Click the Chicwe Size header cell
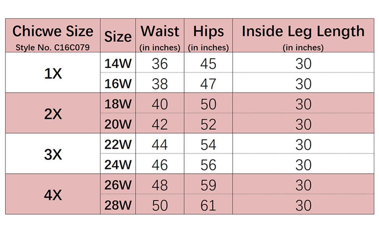The height and width of the screenshot is (234, 379). tap(53, 31)
